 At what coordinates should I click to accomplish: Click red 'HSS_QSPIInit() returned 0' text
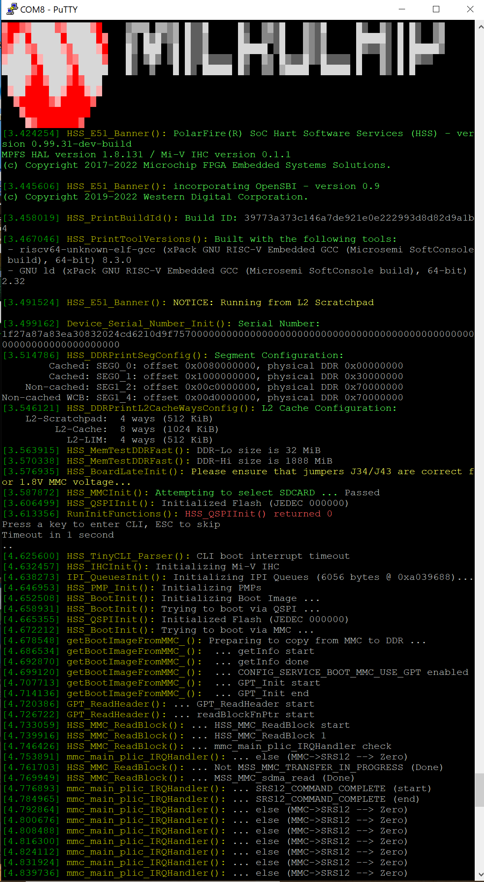(259, 513)
